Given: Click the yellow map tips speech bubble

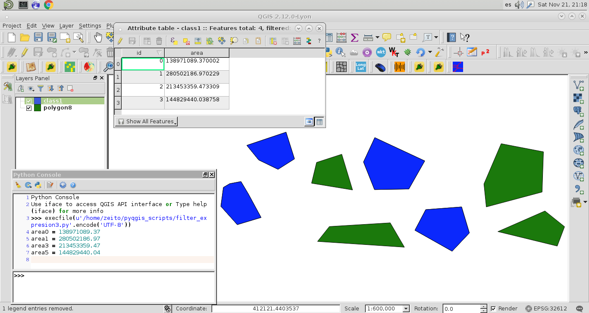Looking at the screenshot, I should (x=387, y=38).
